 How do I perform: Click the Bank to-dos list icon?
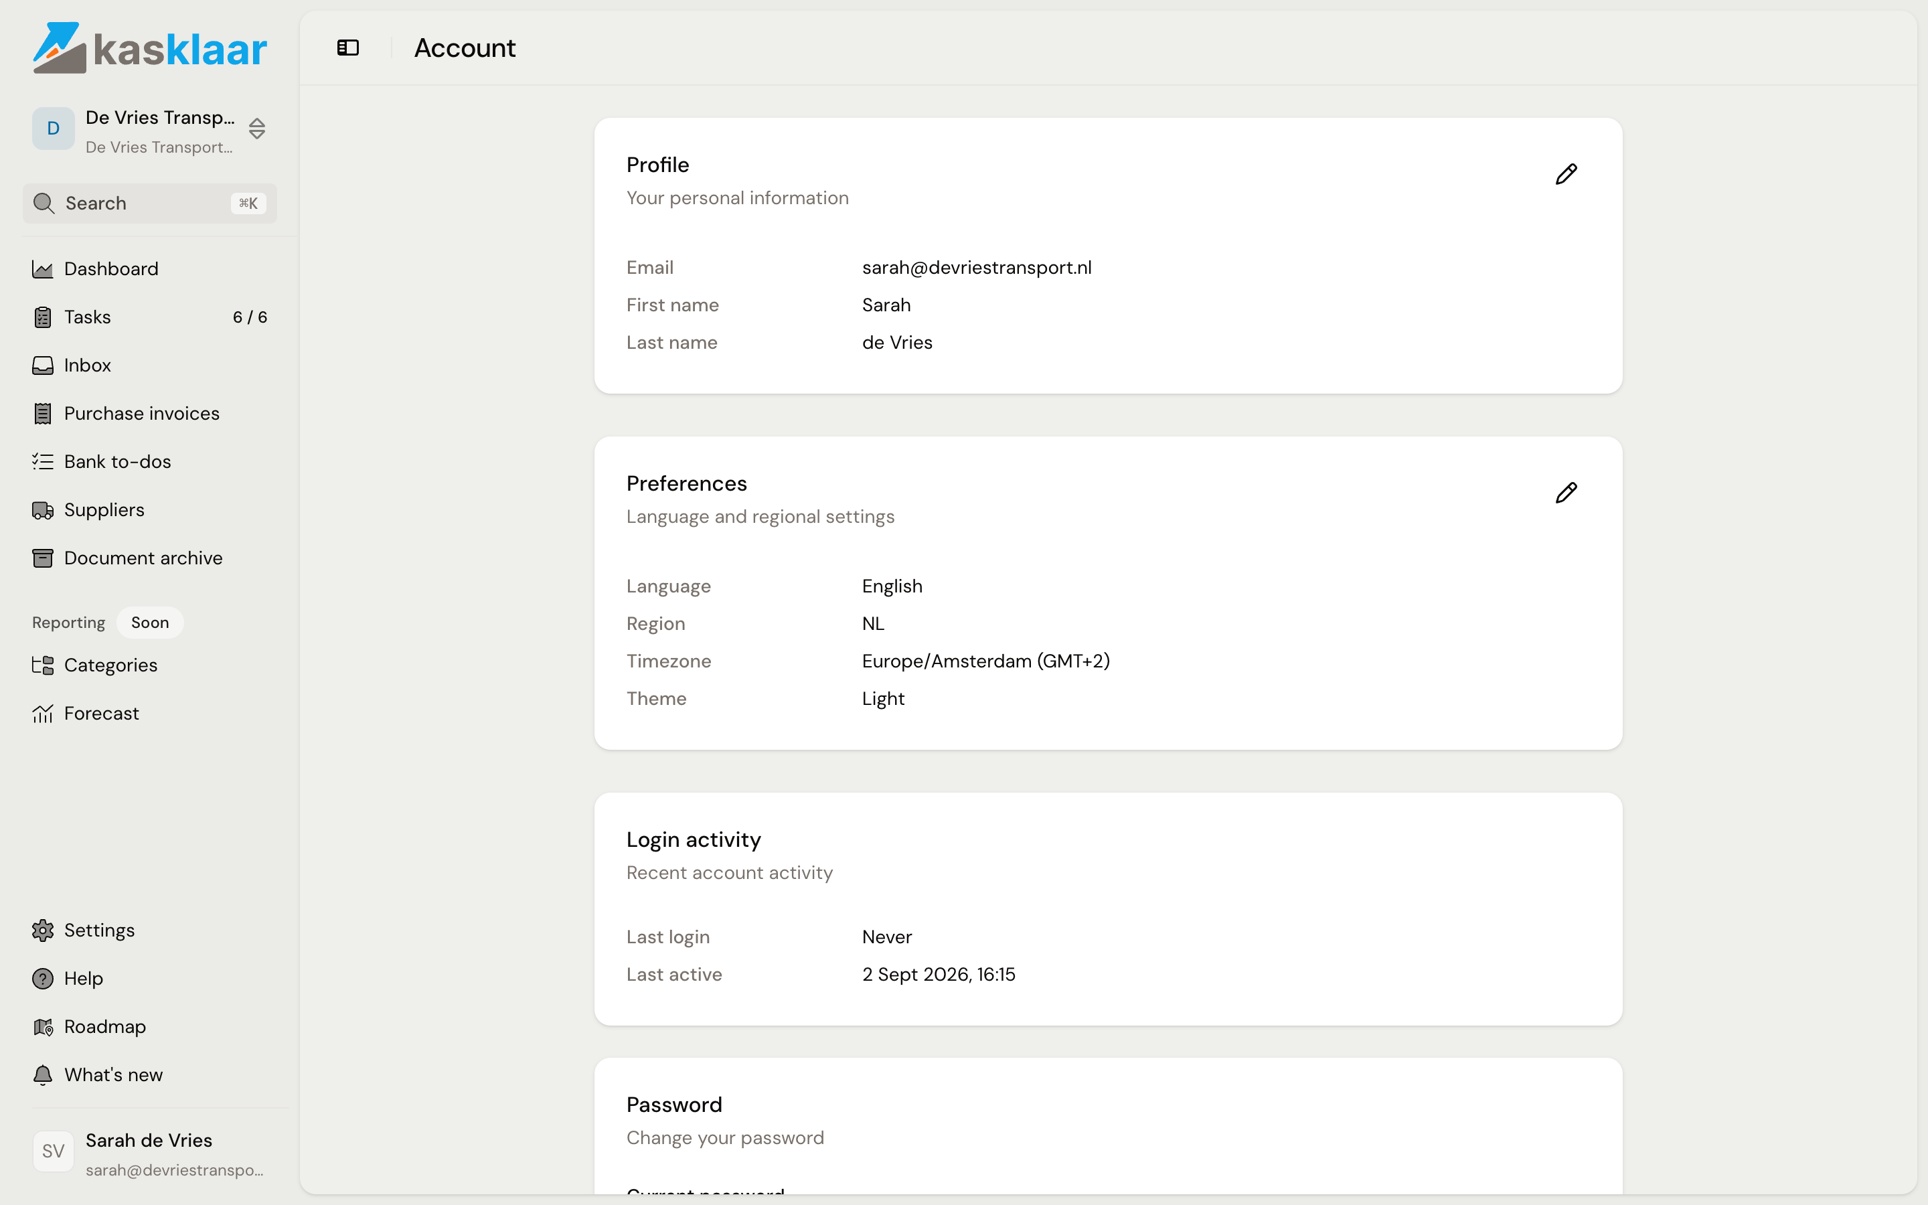pyautogui.click(x=43, y=461)
